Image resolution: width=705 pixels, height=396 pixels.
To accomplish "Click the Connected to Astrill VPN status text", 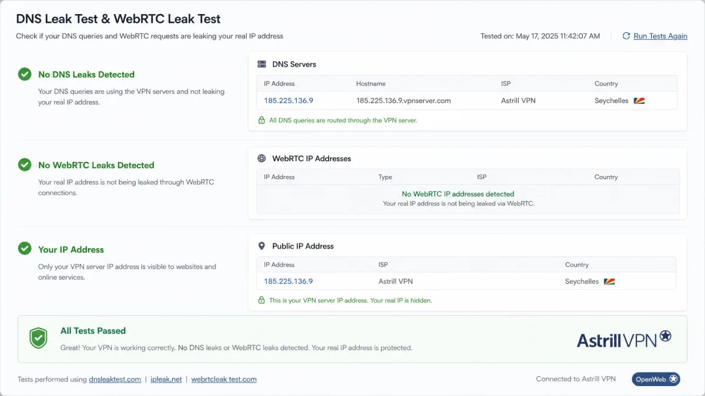I will (576, 379).
